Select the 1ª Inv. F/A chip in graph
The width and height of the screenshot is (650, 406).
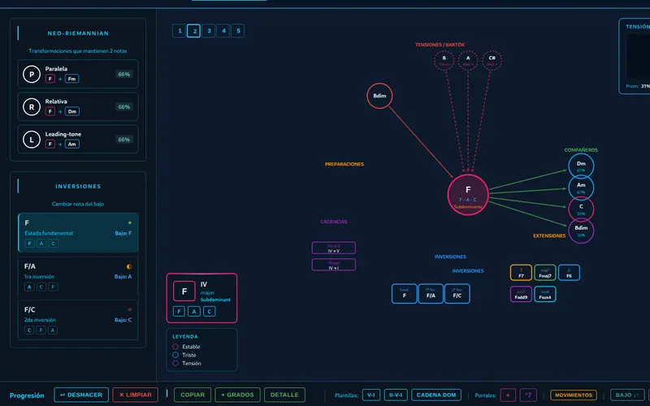click(431, 294)
